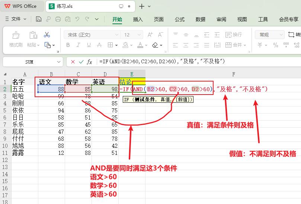Click the Bottom Align icon
The image size is (301, 204).
(196, 35)
